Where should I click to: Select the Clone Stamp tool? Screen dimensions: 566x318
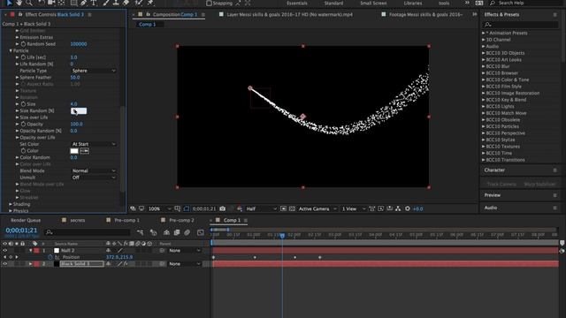(116, 3)
